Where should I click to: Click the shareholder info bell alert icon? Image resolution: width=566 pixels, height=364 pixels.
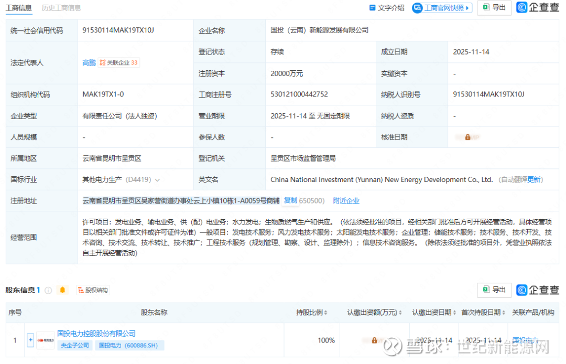click(63, 290)
